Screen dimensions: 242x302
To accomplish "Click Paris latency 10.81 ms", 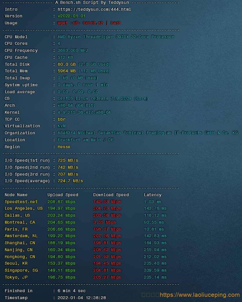I will [x=154, y=229].
